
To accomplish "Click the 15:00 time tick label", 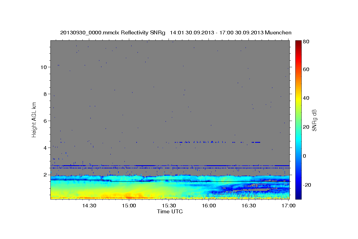I will (129, 206).
